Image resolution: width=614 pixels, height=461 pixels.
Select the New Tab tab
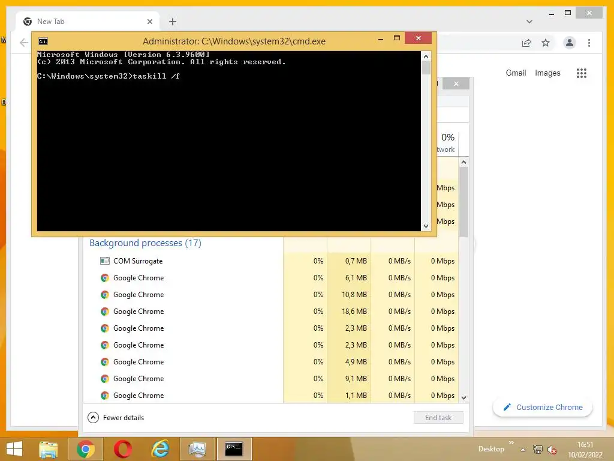[x=88, y=22]
